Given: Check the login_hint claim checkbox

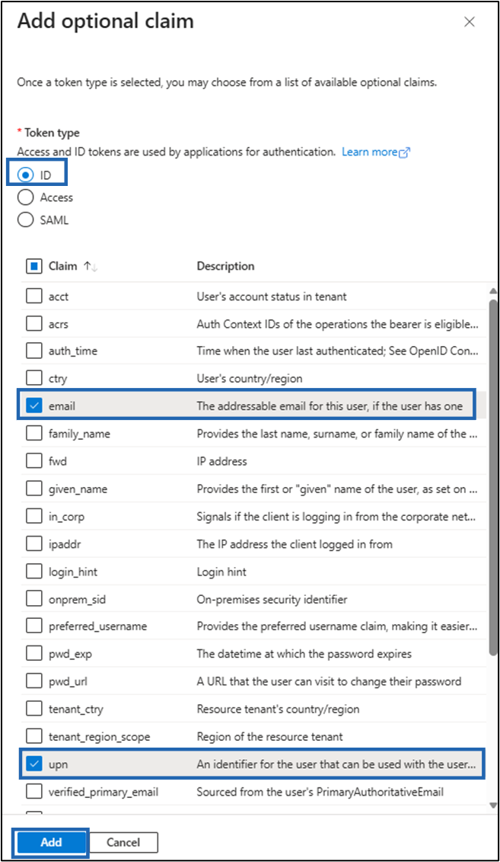Looking at the screenshot, I should click(x=34, y=572).
